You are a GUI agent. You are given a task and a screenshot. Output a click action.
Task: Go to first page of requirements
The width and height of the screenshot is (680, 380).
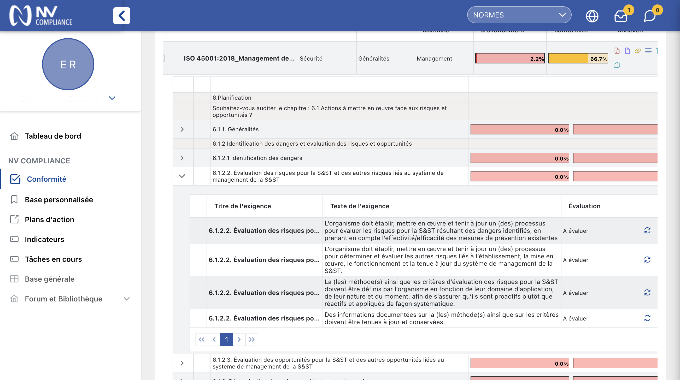pos(201,339)
